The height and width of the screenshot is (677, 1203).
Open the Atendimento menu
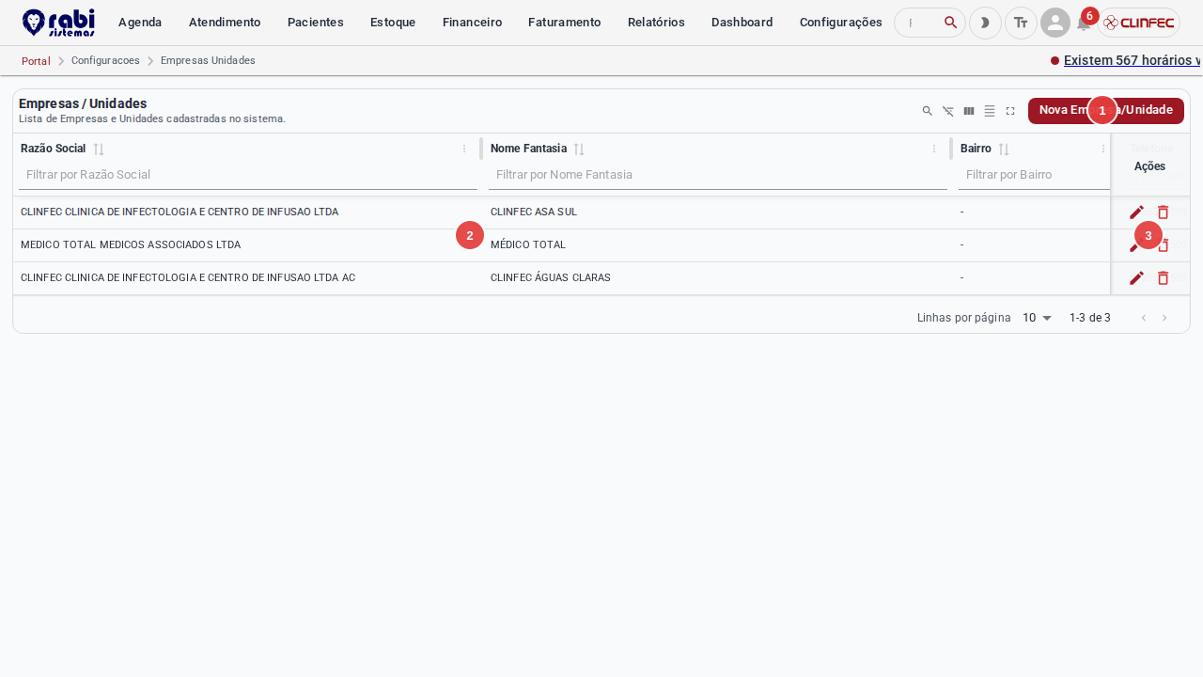tap(225, 23)
